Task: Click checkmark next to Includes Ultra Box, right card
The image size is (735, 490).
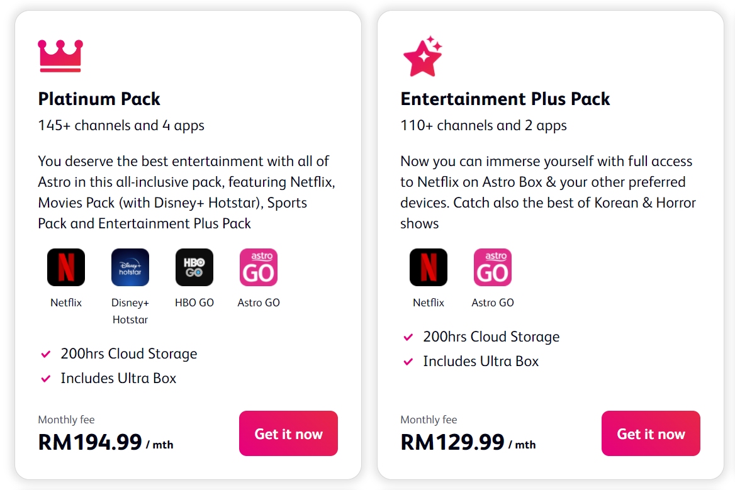Action: point(407,361)
